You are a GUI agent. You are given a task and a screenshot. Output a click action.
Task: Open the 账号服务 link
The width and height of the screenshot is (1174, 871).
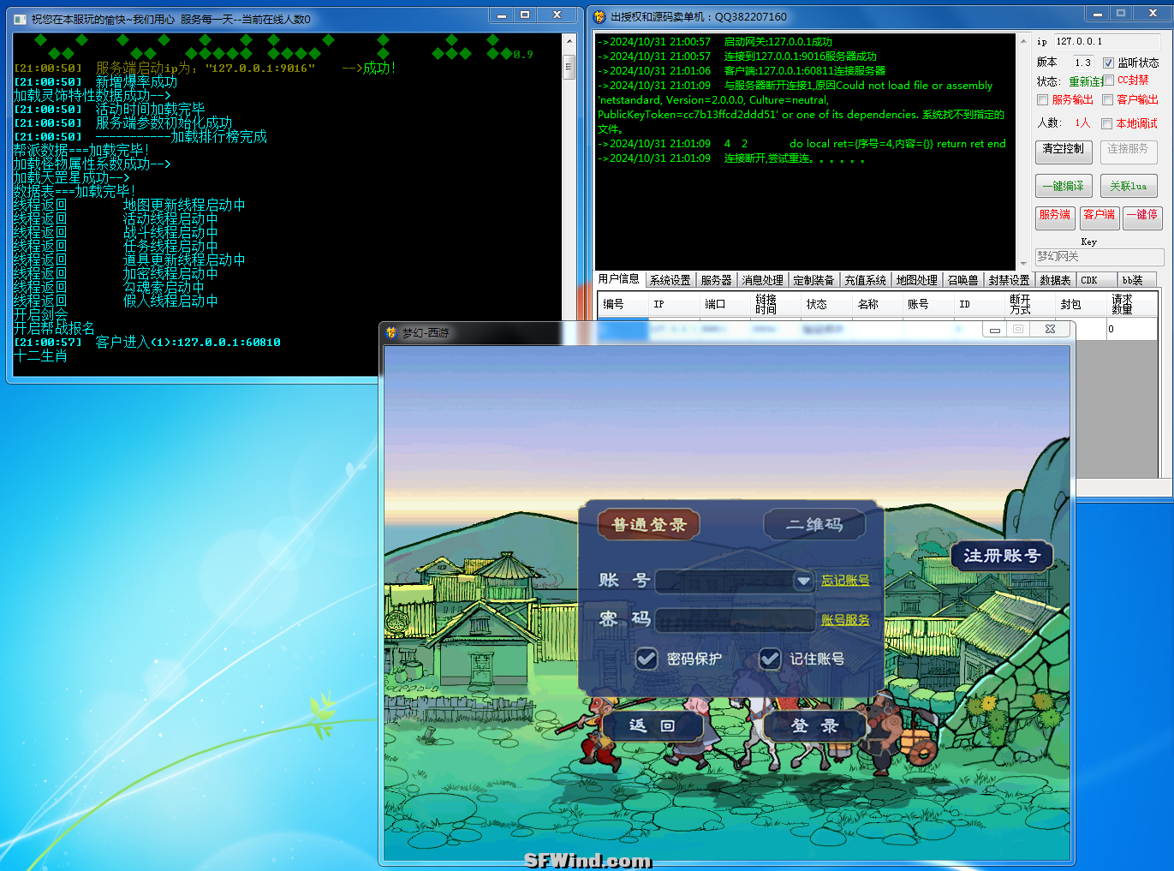coord(845,620)
